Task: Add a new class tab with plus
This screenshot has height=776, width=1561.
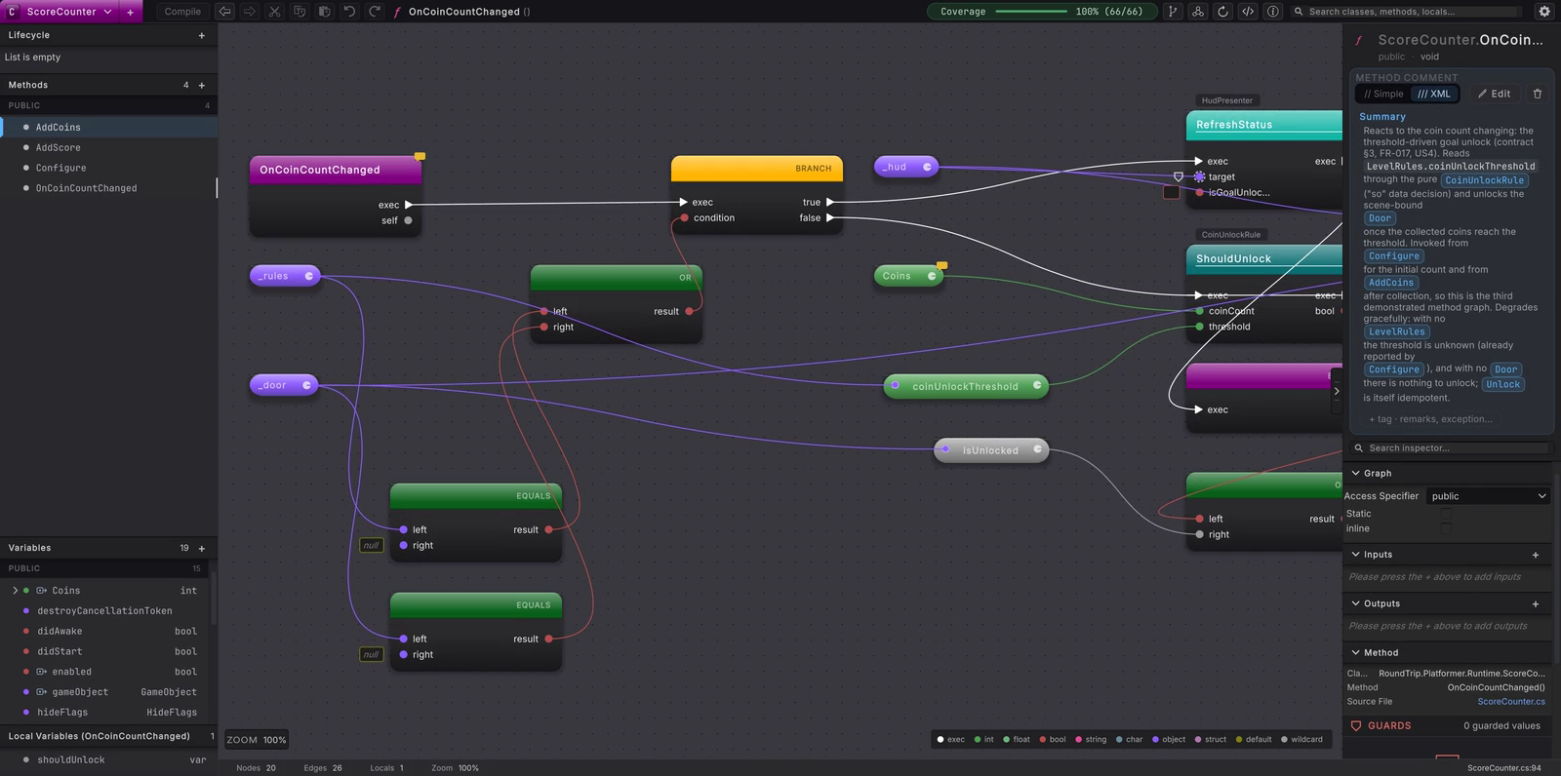Action: point(131,12)
